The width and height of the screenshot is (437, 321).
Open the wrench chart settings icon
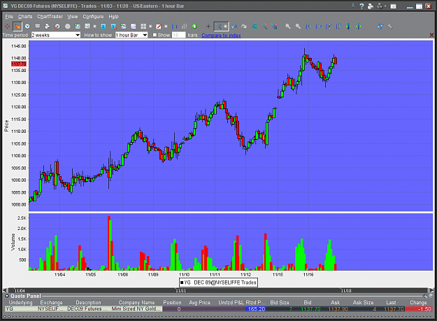coord(390,26)
